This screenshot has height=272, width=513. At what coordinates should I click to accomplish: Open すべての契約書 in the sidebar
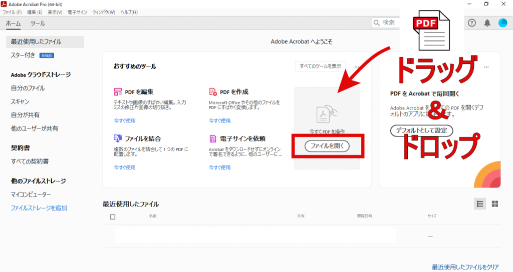pos(30,161)
